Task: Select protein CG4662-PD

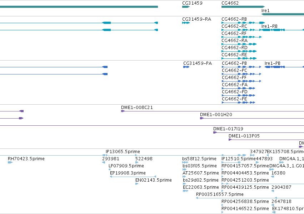Action: click(x=235, y=92)
